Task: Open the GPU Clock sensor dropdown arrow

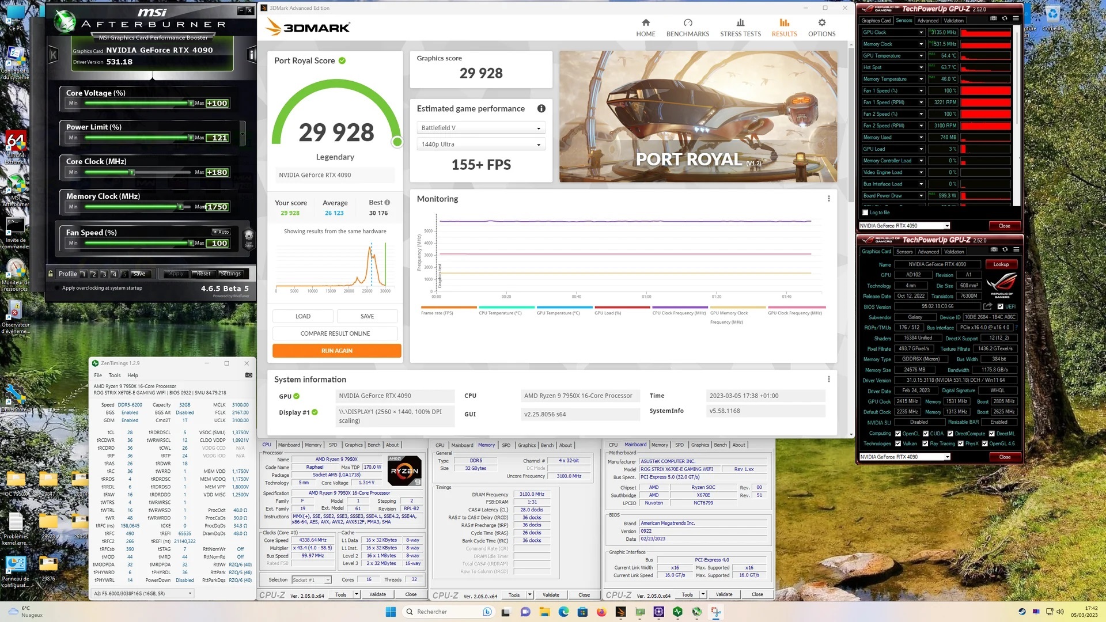Action: pos(921,32)
